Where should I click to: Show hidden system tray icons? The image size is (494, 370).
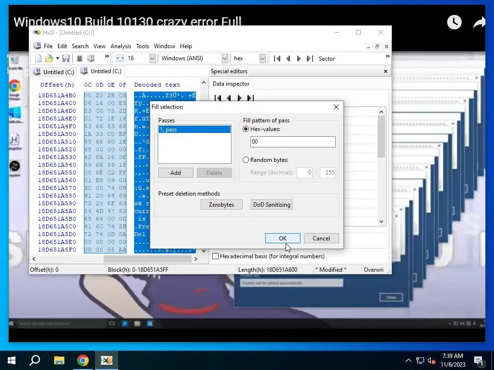408,360
